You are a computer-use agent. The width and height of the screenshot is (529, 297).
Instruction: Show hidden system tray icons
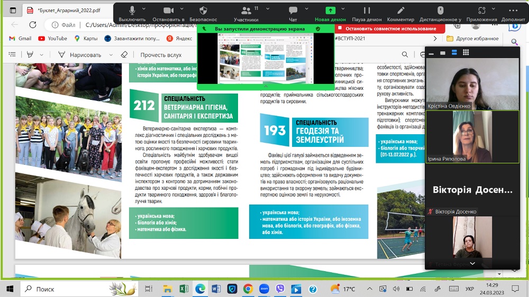[370, 289]
